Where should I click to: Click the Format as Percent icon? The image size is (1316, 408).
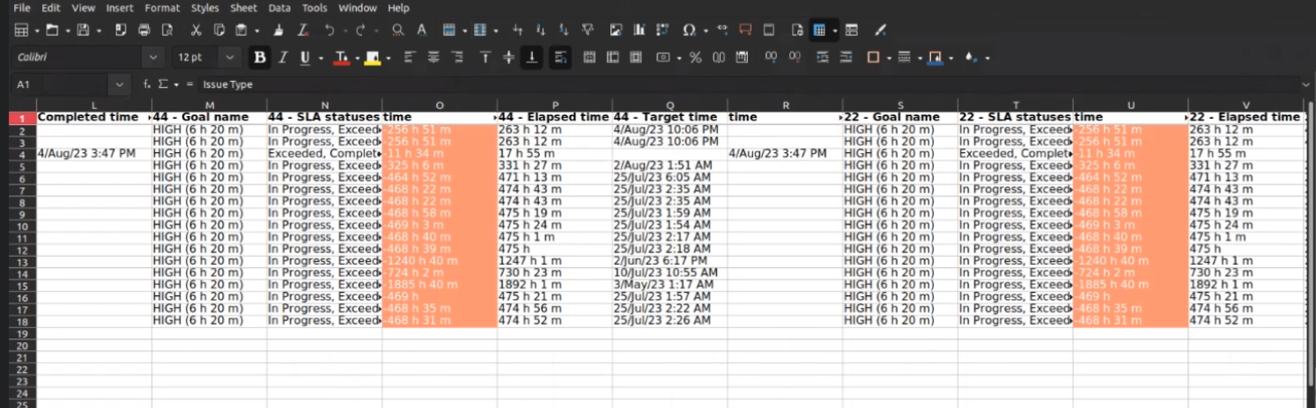coord(695,57)
